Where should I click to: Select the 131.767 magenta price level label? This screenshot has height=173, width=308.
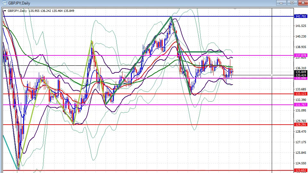point(301,105)
